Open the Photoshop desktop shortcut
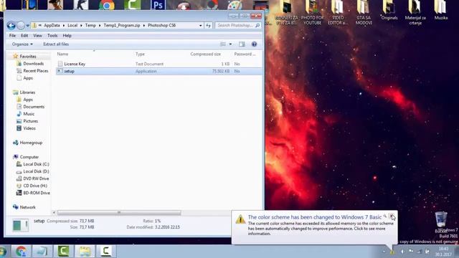 pos(158,5)
